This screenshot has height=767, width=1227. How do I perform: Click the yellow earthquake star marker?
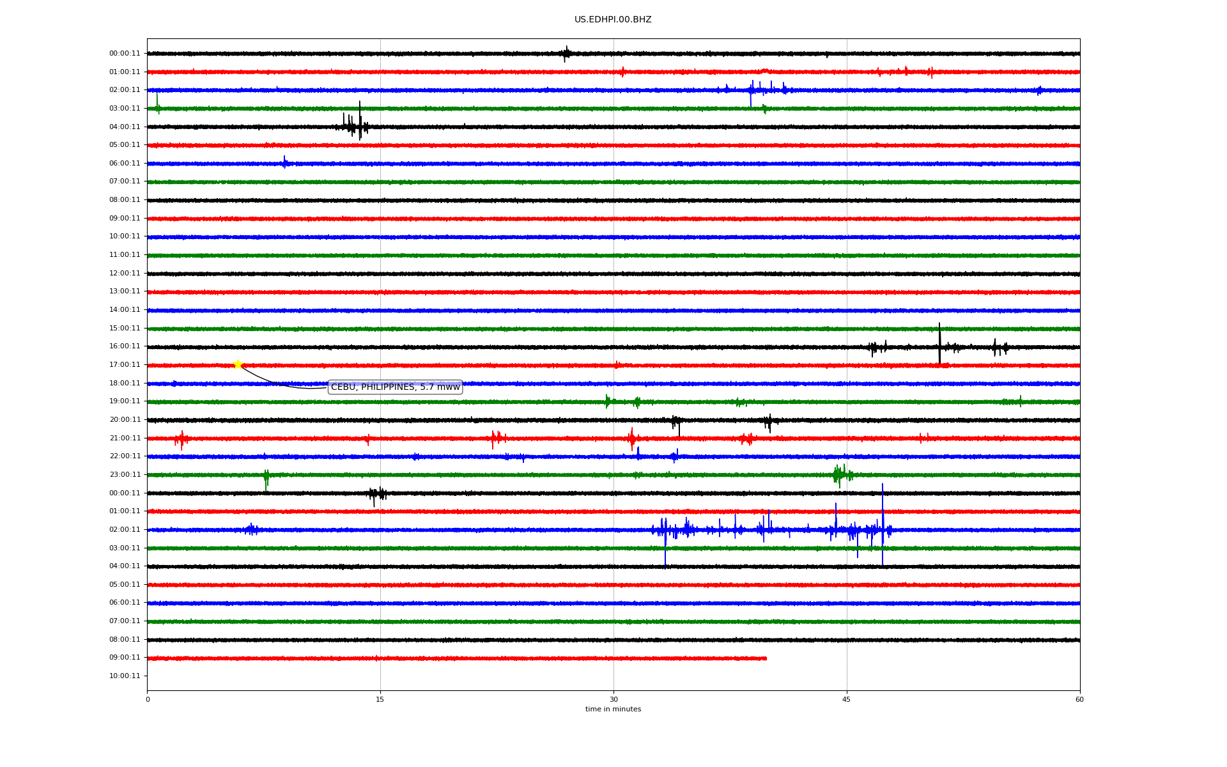point(238,364)
